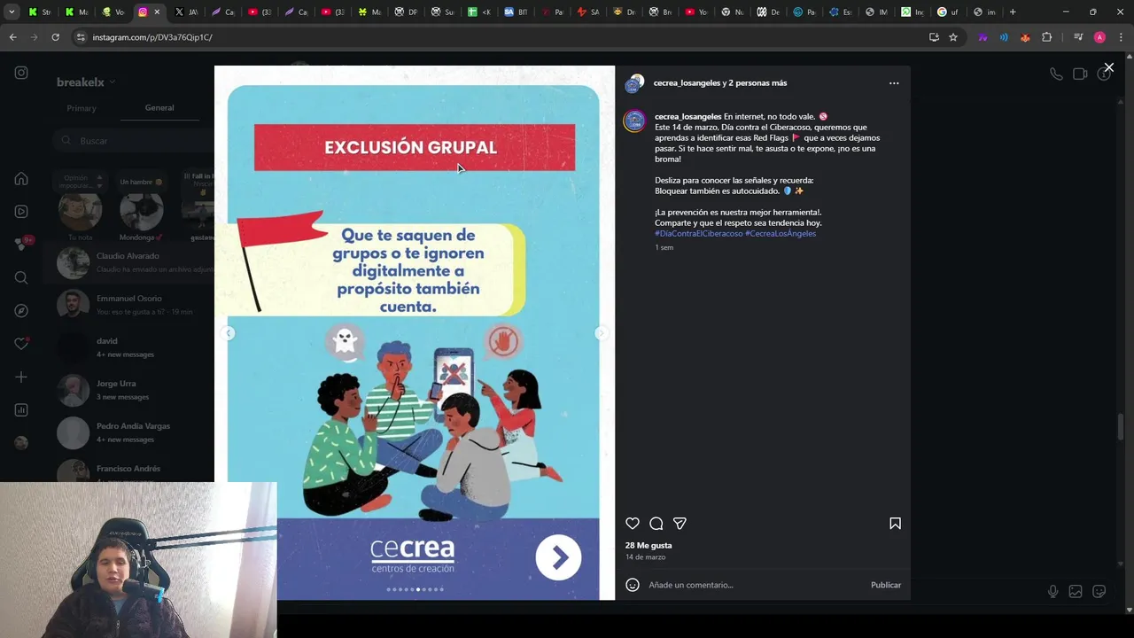Viewport: 1134px width, 638px height.
Task: Click the Añade un comentario field
Action: [x=753, y=585]
